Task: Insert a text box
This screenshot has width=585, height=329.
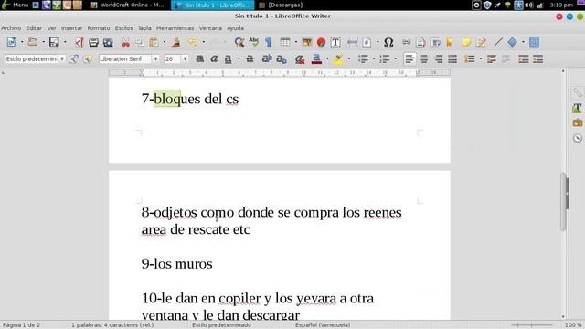Action: tap(335, 42)
